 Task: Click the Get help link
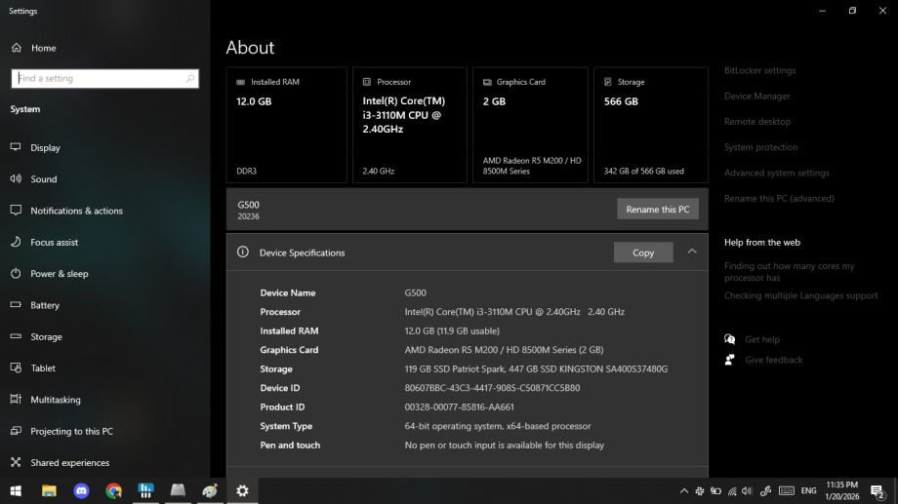tap(761, 339)
